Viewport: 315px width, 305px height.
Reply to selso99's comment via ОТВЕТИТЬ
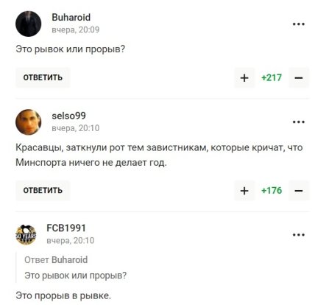tap(43, 190)
